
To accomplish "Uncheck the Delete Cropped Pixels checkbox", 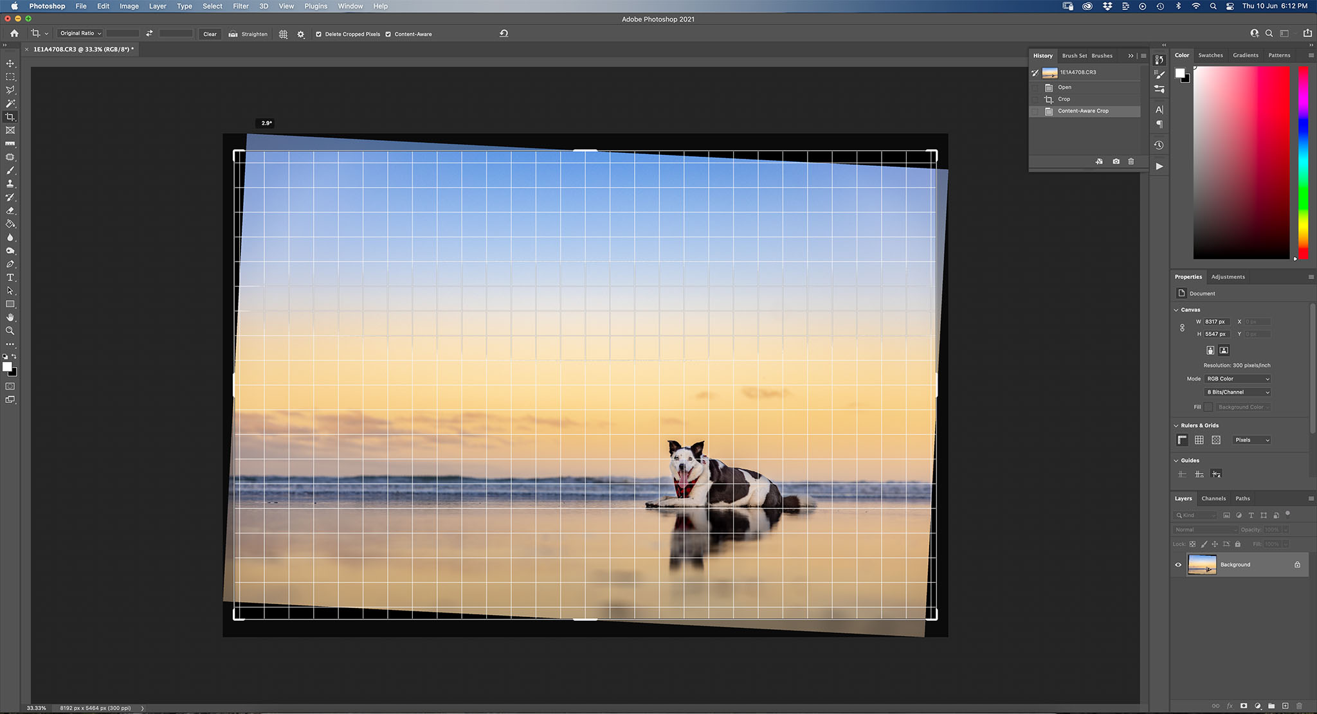I will click(318, 34).
